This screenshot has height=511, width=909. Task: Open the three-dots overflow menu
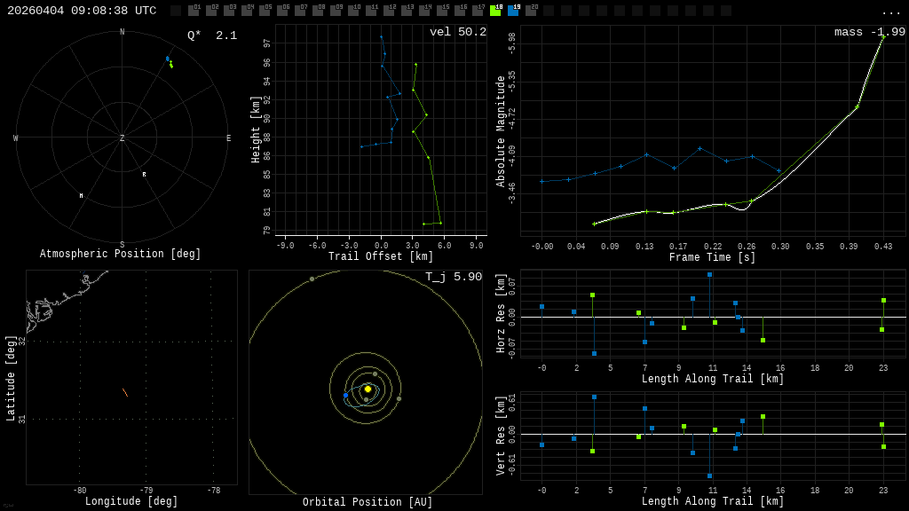coord(890,12)
